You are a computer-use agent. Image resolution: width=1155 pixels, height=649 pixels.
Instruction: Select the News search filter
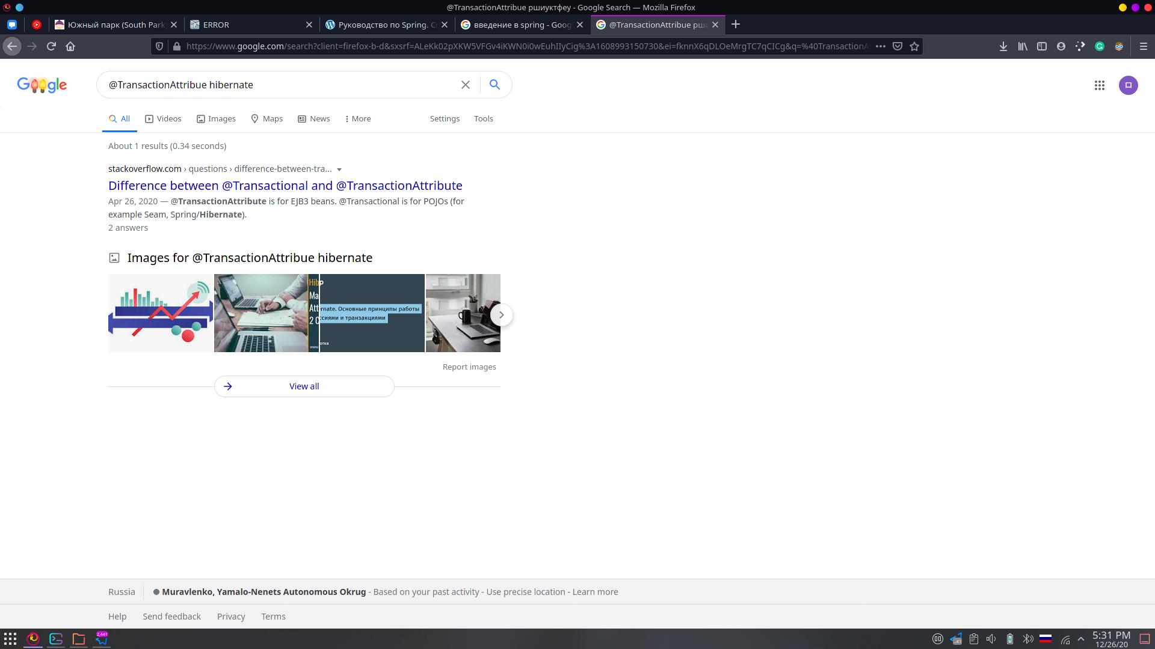pyautogui.click(x=314, y=118)
